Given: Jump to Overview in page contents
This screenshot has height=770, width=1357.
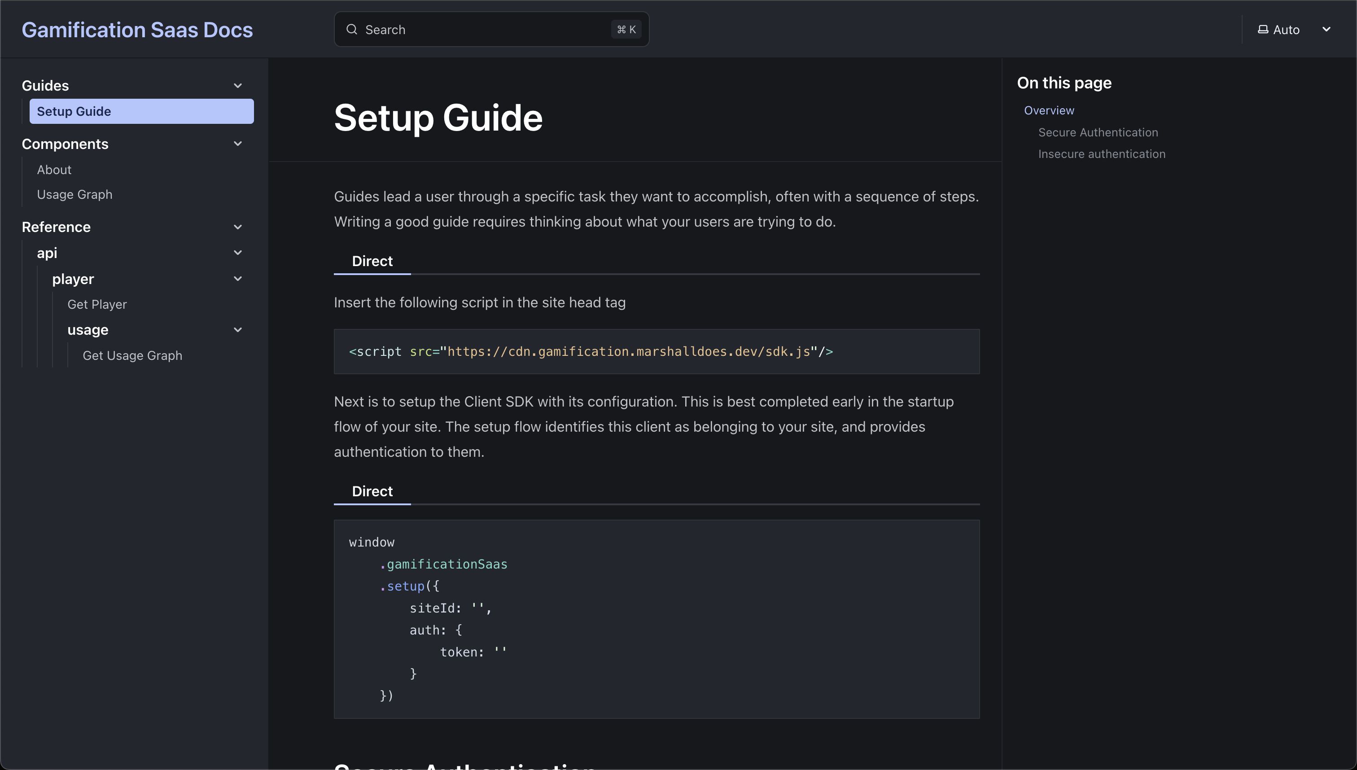Looking at the screenshot, I should click(1049, 110).
